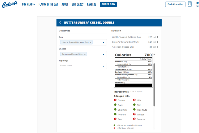
Task: Click the Culver's logo
Action: pos(10,4)
